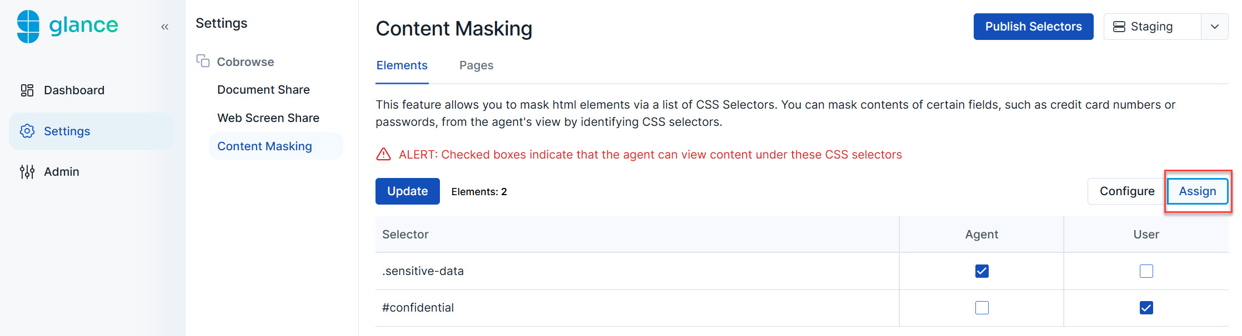Click the Glance logo icon
This screenshot has height=336, width=1242.
[x=28, y=26]
